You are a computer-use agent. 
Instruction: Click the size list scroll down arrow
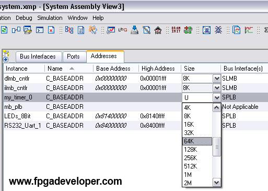pyautogui.click(x=216, y=183)
